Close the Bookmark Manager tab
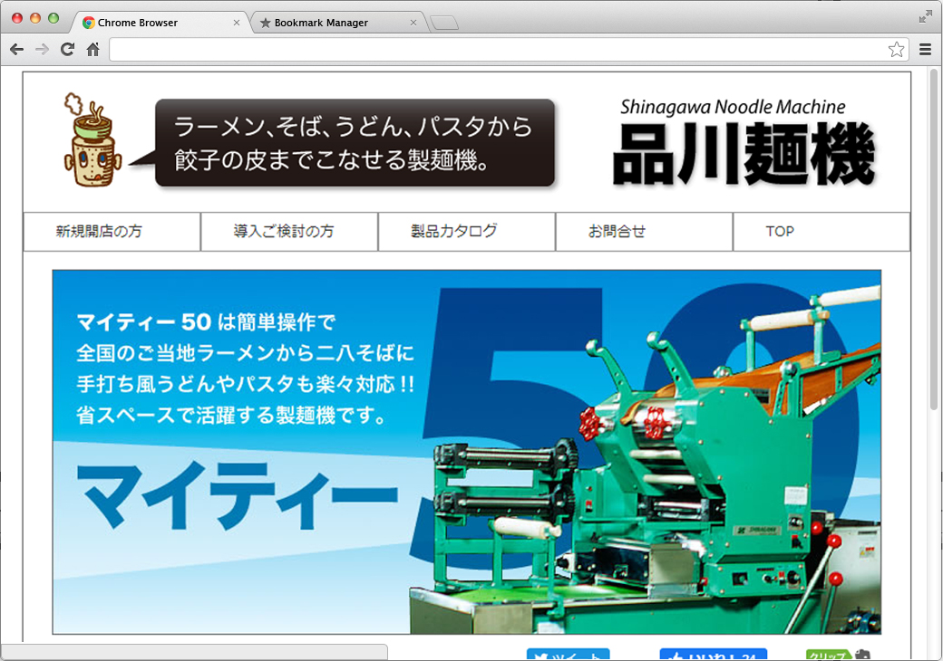 click(x=413, y=23)
